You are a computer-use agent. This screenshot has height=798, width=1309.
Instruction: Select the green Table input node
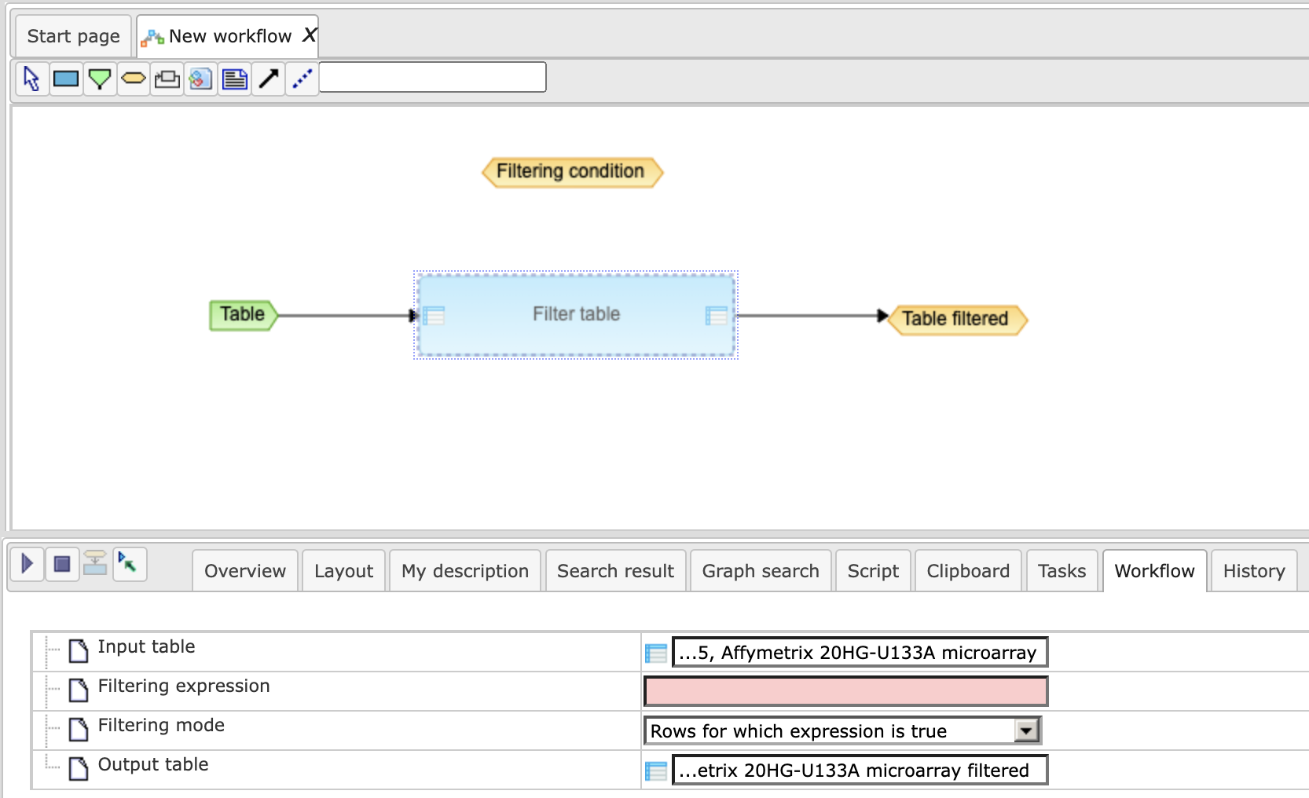tap(244, 315)
